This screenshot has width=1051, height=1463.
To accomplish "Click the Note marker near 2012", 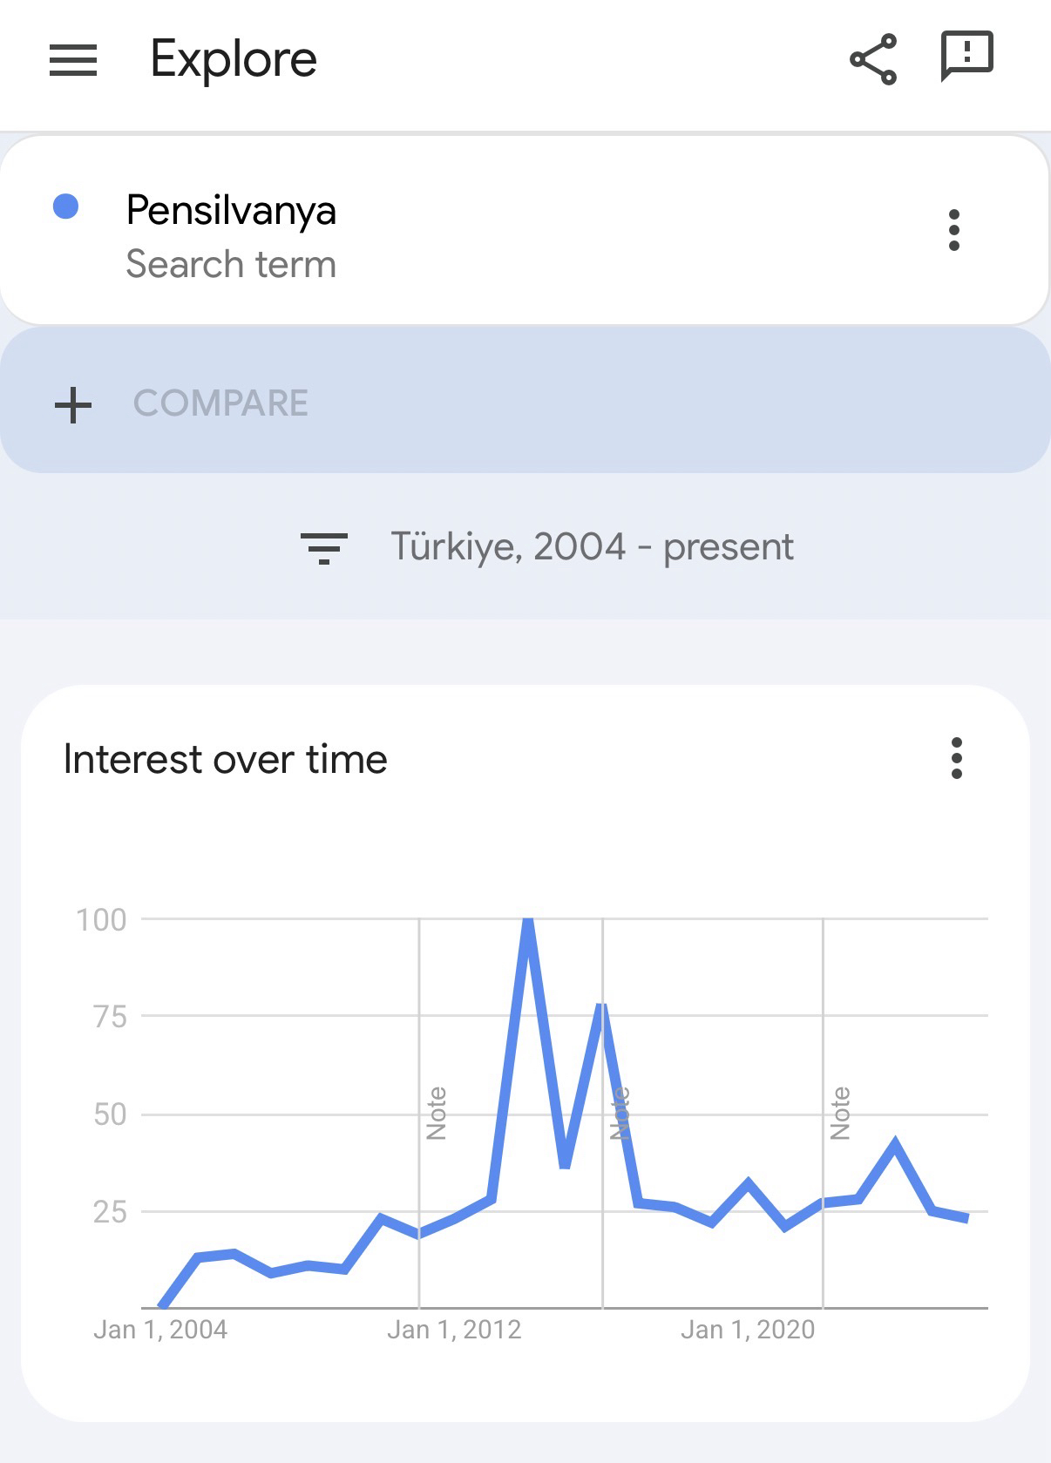I will [437, 1113].
